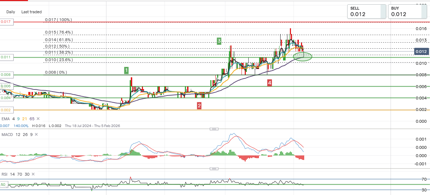Image resolution: width=430 pixels, height=195 pixels.
Task: Select the green 0.008 price level tag
Action: click(6, 75)
